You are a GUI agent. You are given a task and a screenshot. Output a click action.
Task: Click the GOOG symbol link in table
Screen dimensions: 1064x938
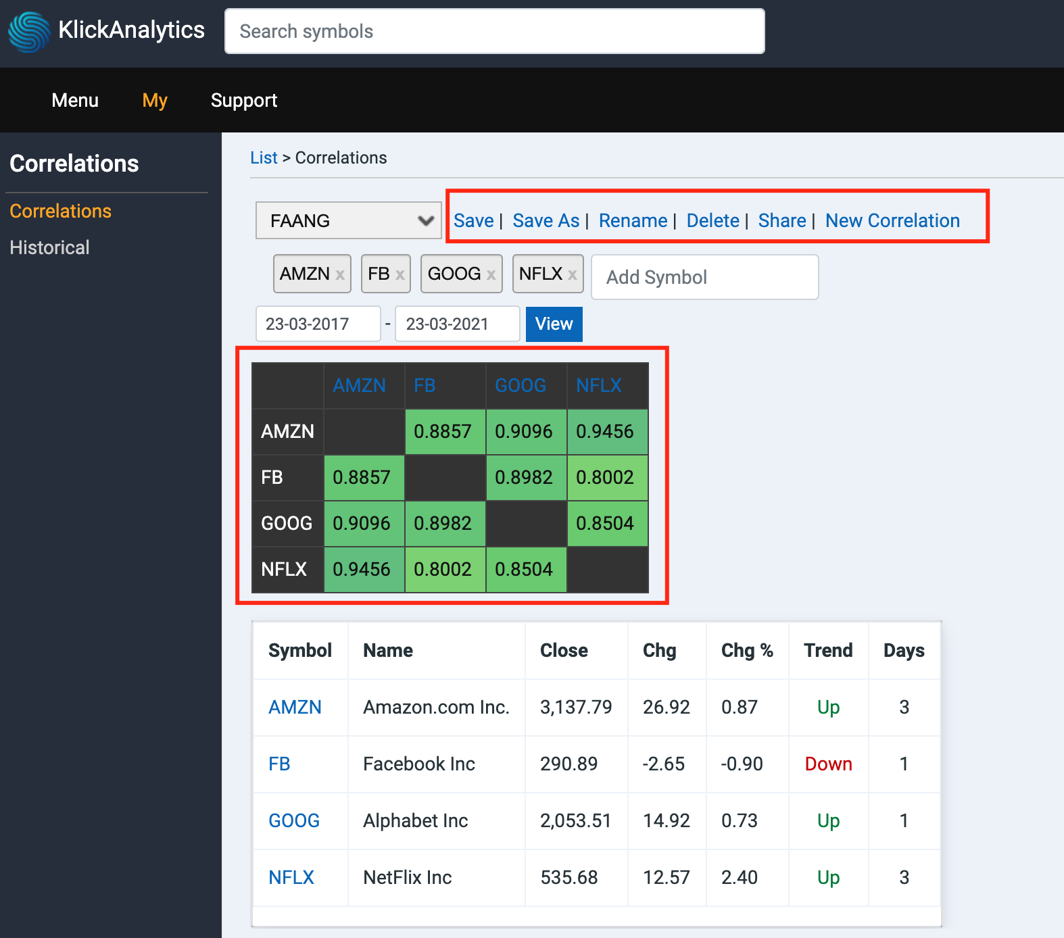[x=294, y=820]
